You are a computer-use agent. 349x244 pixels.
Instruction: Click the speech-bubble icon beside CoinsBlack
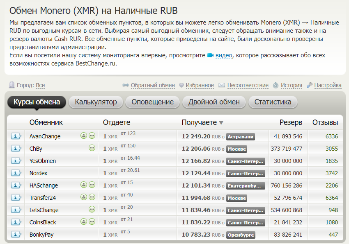(92, 221)
